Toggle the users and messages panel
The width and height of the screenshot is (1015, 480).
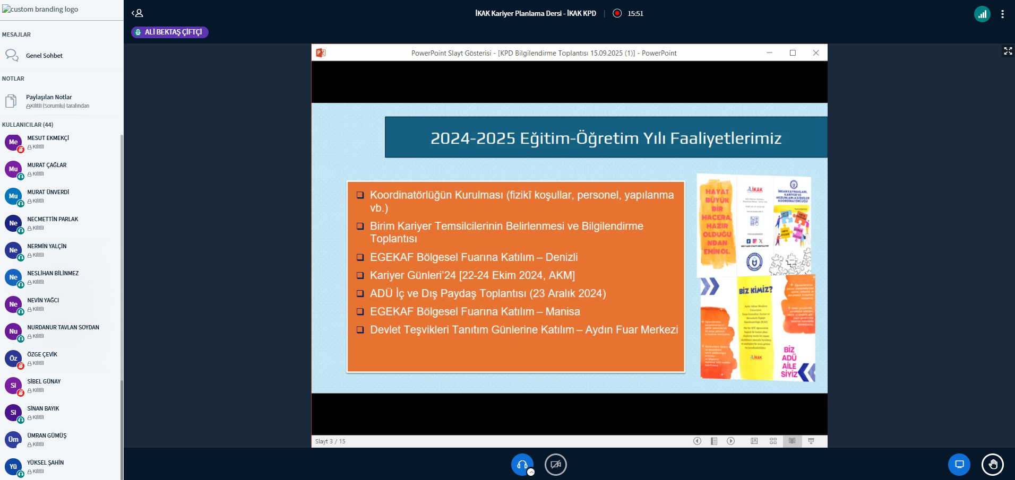(x=137, y=13)
